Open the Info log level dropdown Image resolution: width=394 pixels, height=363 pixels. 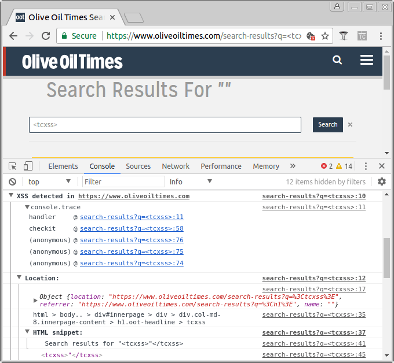point(191,181)
